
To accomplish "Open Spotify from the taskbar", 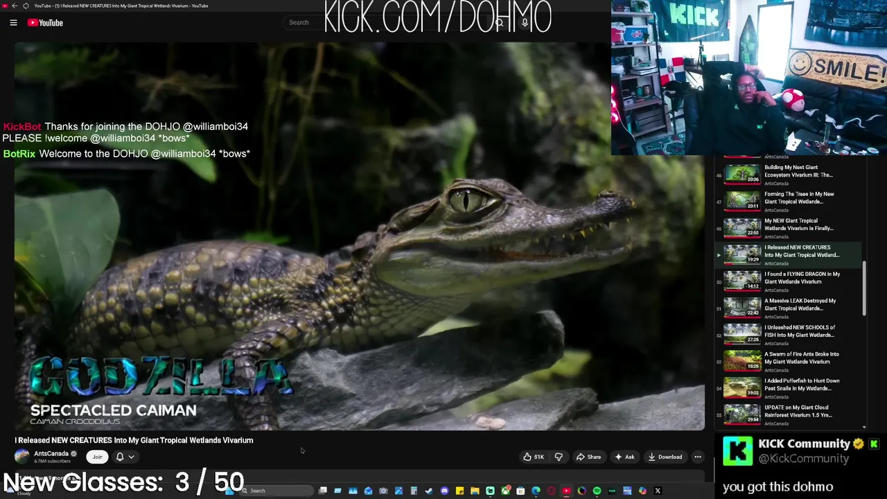I will (597, 491).
